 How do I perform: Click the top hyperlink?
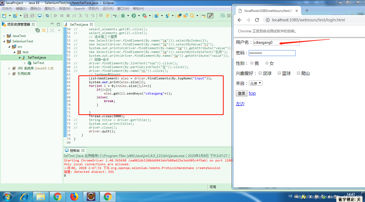tap(252, 93)
